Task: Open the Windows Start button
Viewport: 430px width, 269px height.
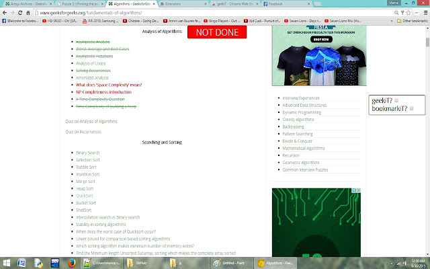Action: [6, 263]
